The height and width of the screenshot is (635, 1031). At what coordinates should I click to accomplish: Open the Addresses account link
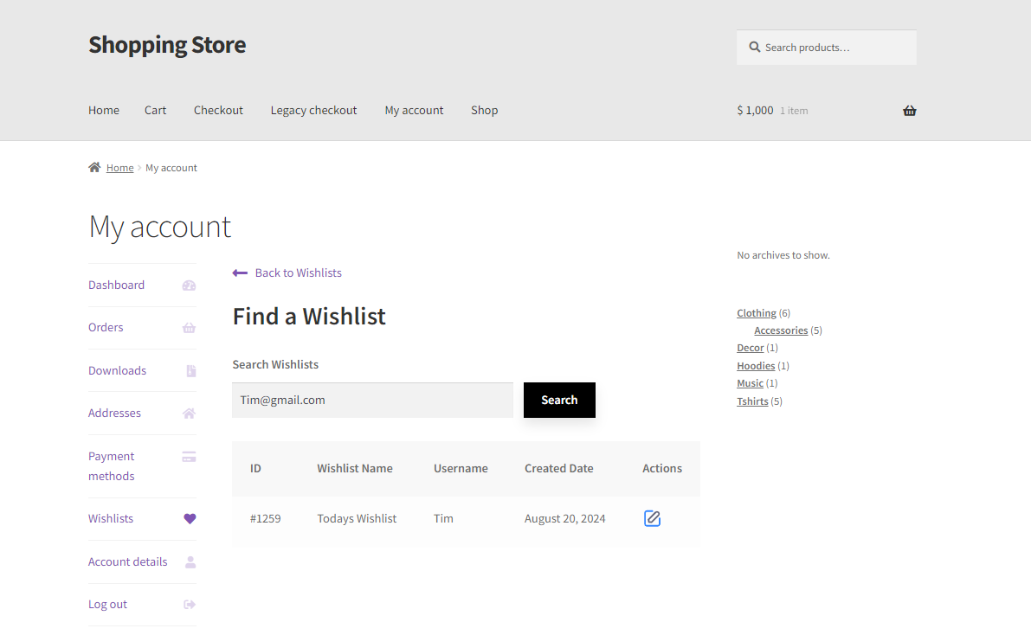[x=114, y=413]
